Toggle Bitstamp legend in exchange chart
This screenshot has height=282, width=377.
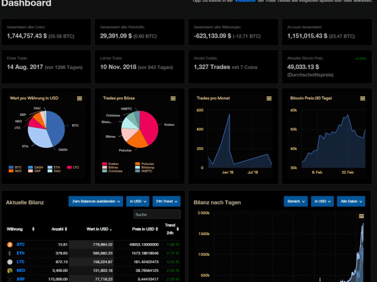(145, 167)
